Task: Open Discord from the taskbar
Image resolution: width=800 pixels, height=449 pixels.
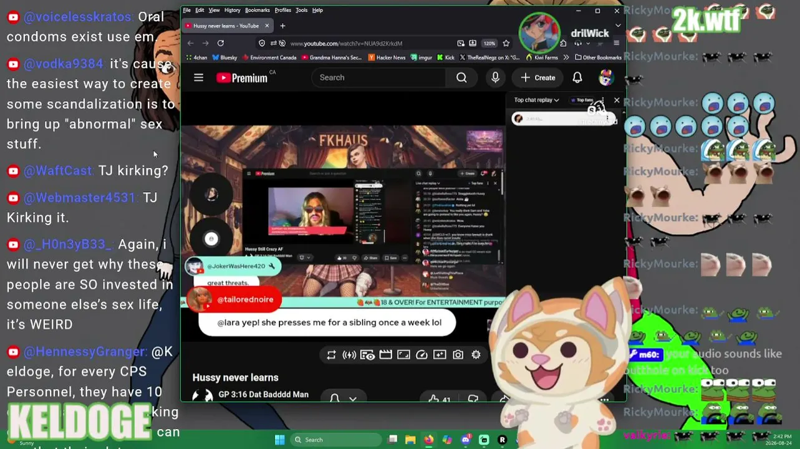Action: click(465, 440)
